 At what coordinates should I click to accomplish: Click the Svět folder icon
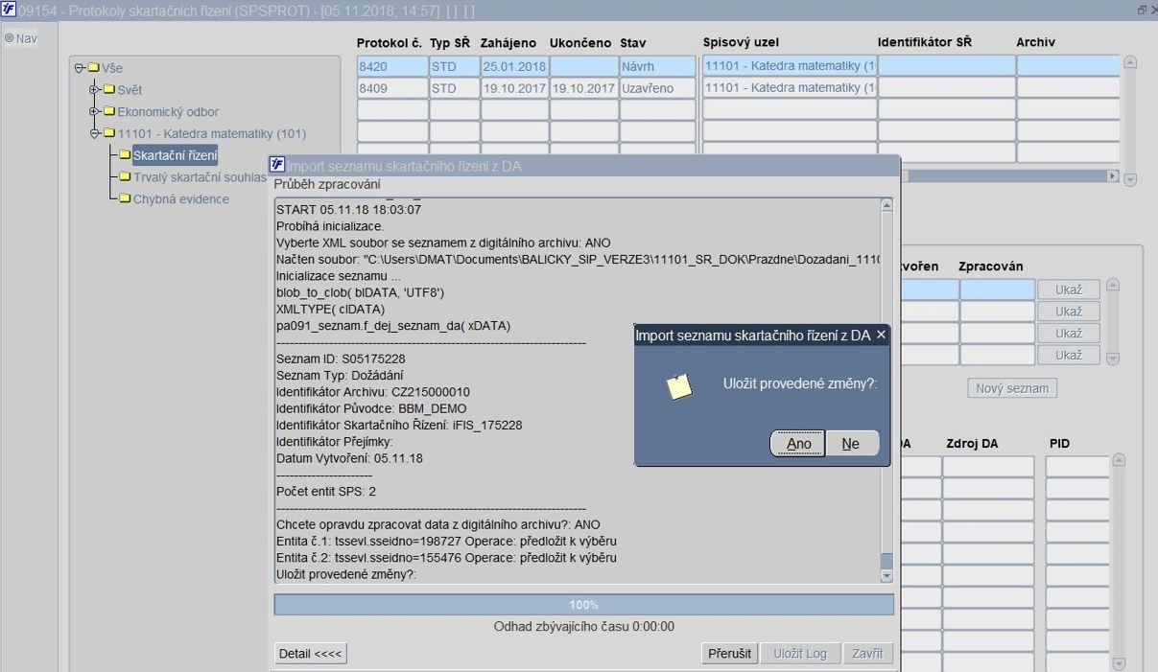coord(109,90)
